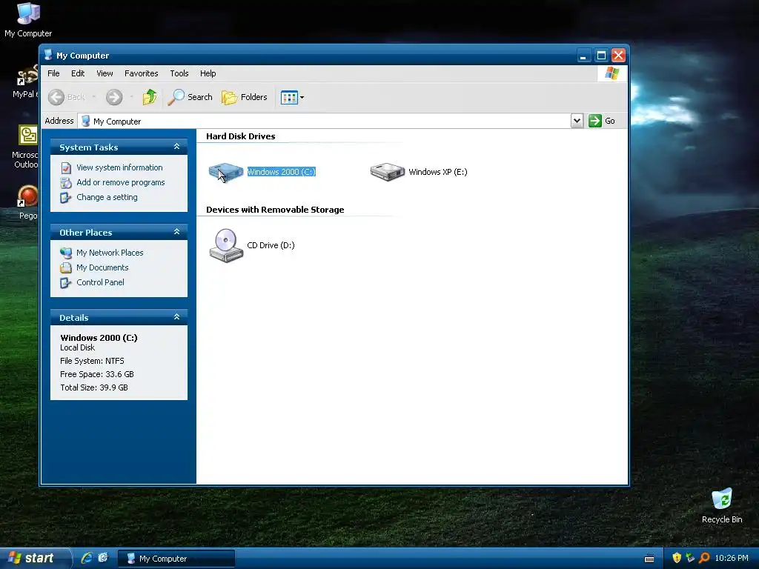The width and height of the screenshot is (759, 569).
Task: Open Control Panel link
Action: 100,282
